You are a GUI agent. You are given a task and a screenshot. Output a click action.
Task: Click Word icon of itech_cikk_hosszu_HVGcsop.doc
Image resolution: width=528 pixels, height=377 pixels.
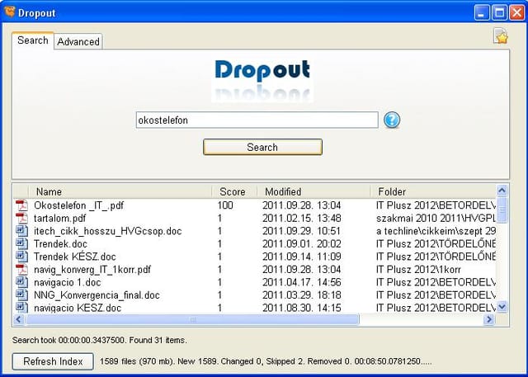coord(22,231)
